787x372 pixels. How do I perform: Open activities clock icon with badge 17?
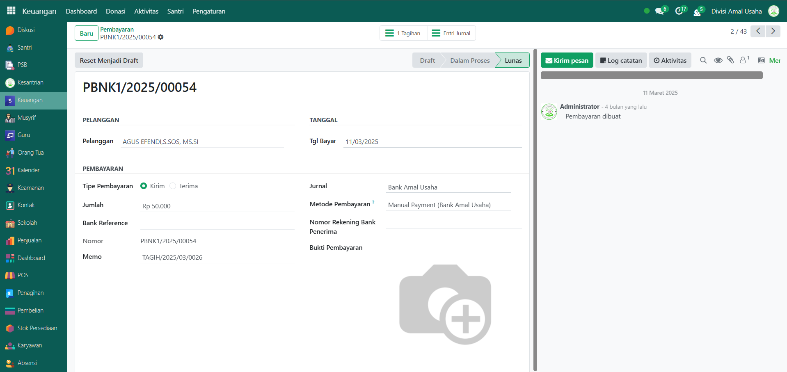(x=679, y=11)
